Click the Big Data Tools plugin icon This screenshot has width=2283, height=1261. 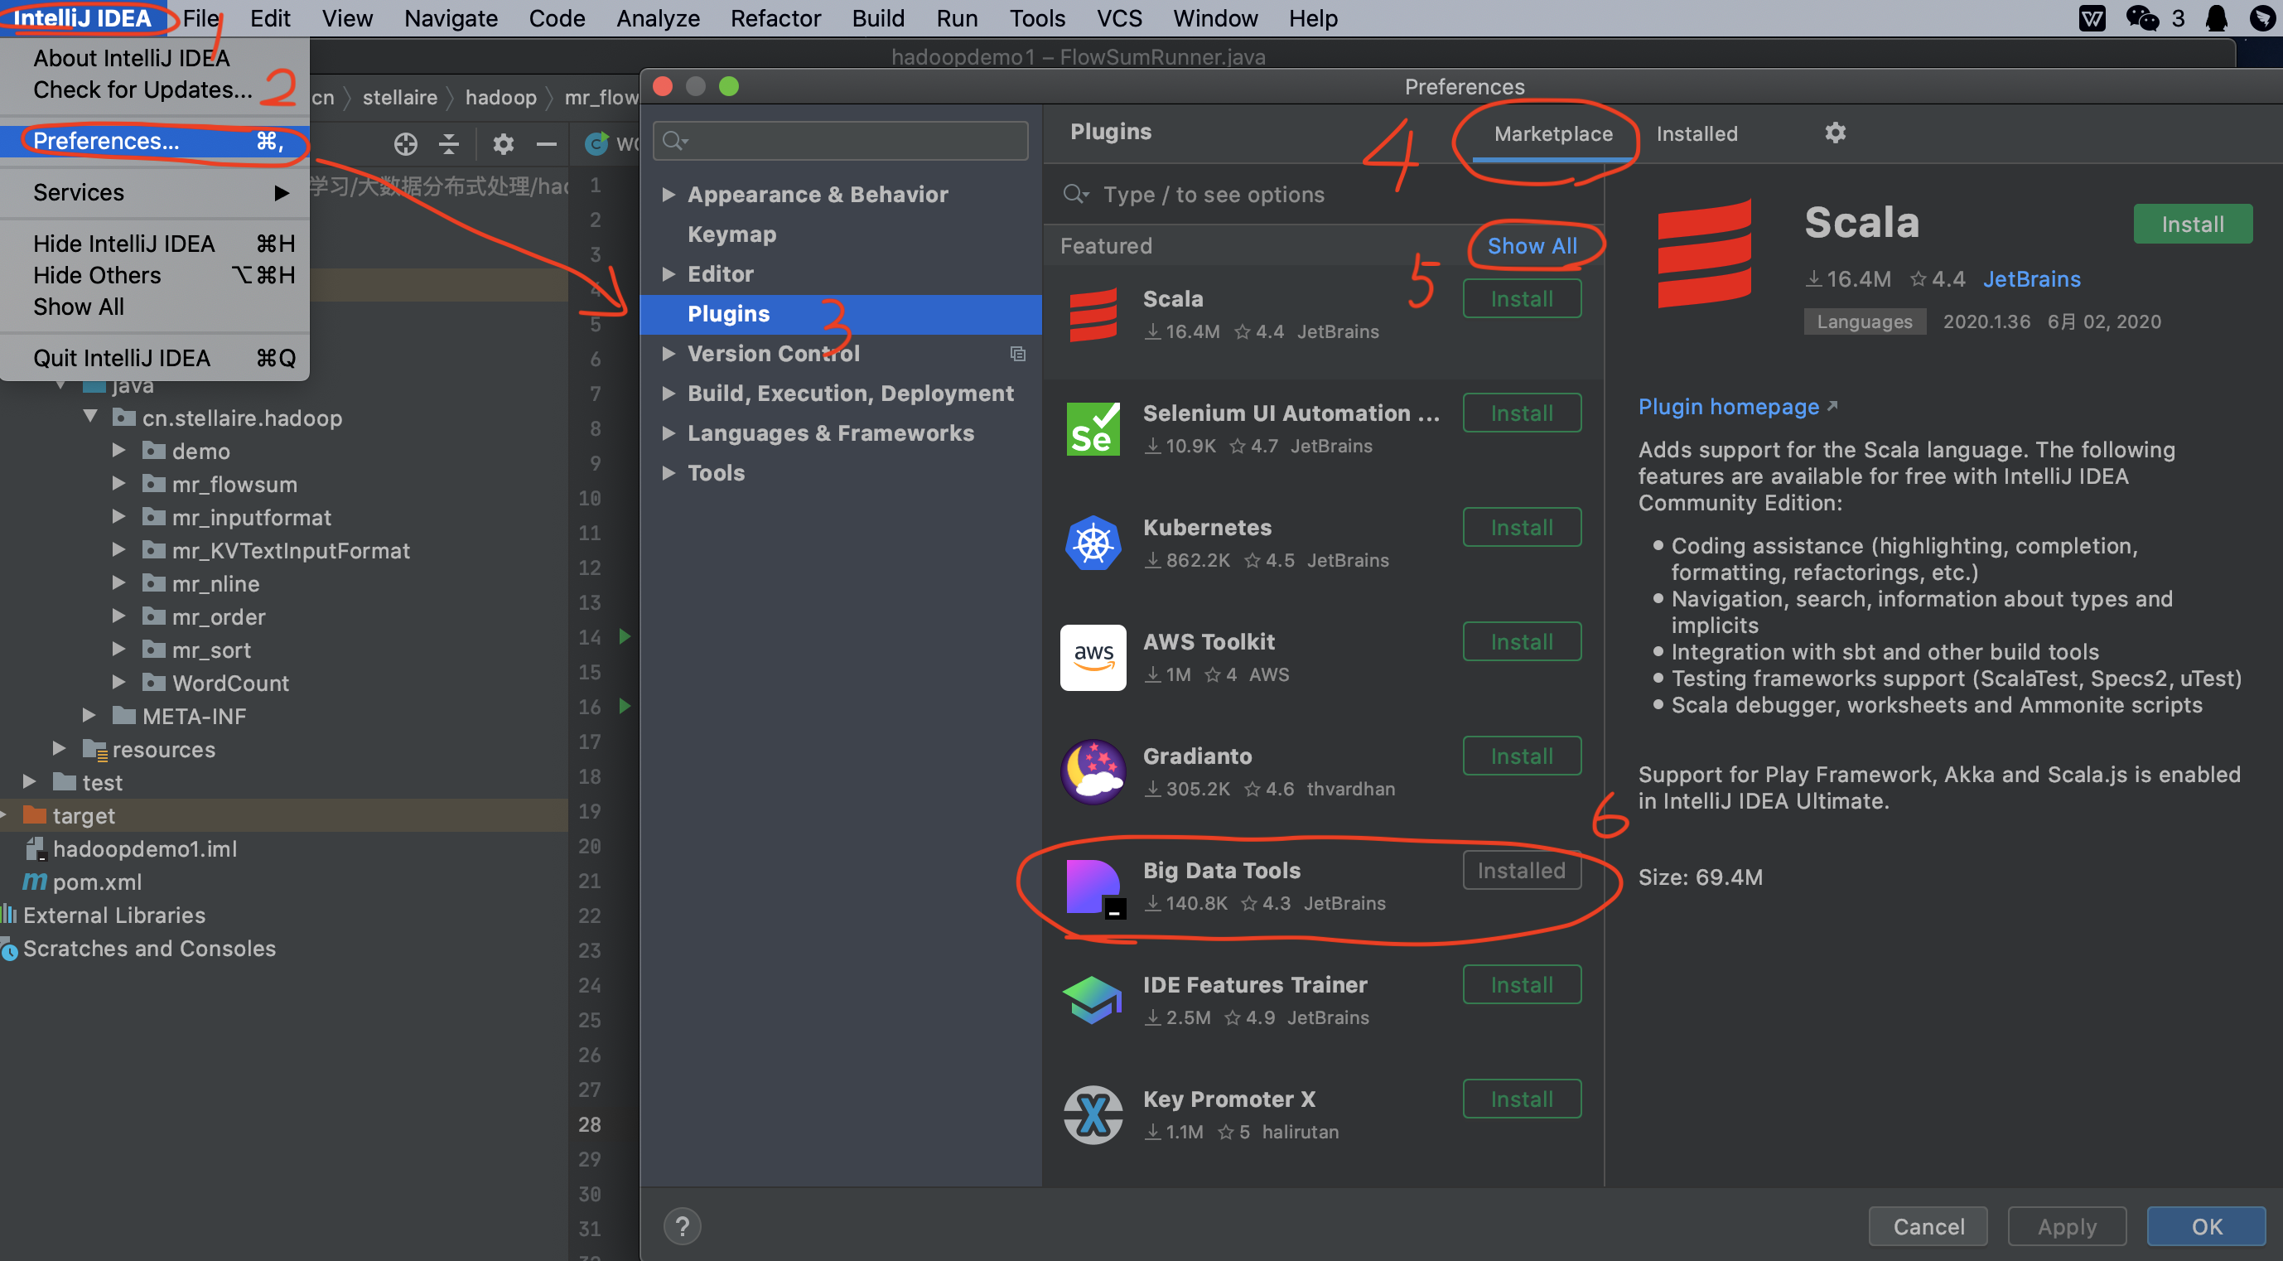click(1093, 887)
